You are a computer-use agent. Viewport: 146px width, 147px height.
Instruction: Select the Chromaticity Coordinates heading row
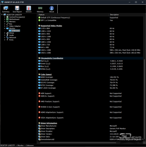91,58
